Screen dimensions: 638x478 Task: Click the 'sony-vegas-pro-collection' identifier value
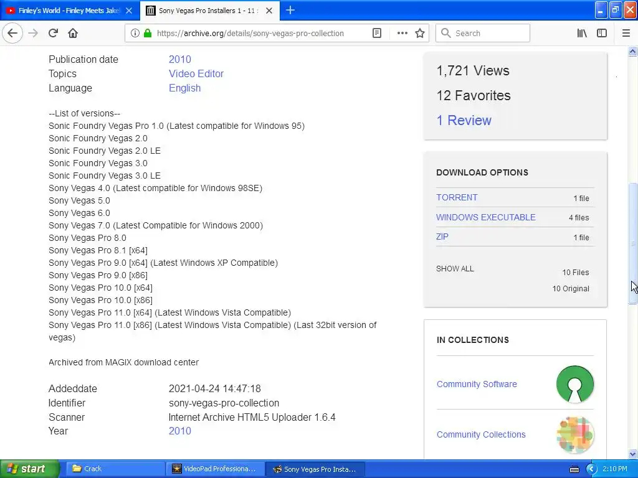point(224,403)
